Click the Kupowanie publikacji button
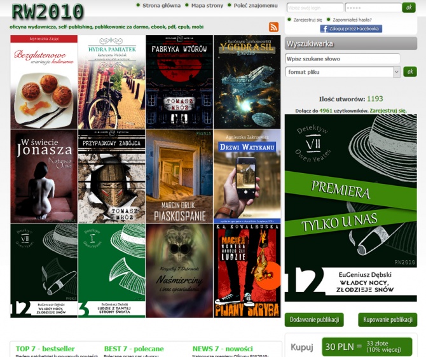 click(x=388, y=319)
